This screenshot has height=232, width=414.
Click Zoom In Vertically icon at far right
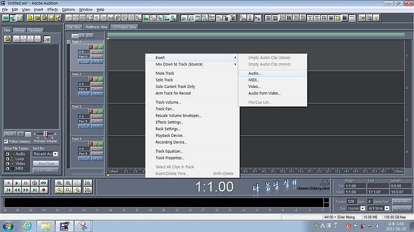(87, 183)
